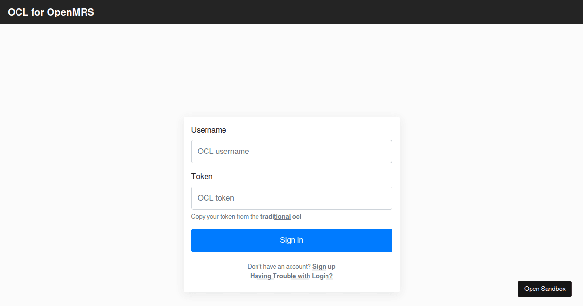The image size is (583, 306).
Task: Focus the OCL username input field
Action: 291,152
